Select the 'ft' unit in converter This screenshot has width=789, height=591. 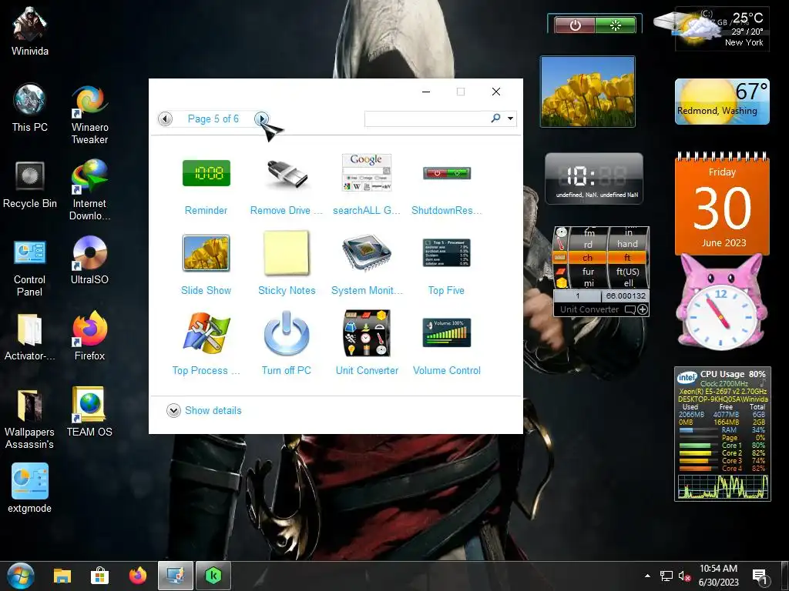click(627, 258)
